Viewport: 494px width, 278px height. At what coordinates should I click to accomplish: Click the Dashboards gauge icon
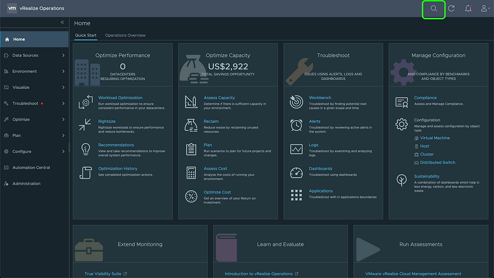pyautogui.click(x=296, y=173)
